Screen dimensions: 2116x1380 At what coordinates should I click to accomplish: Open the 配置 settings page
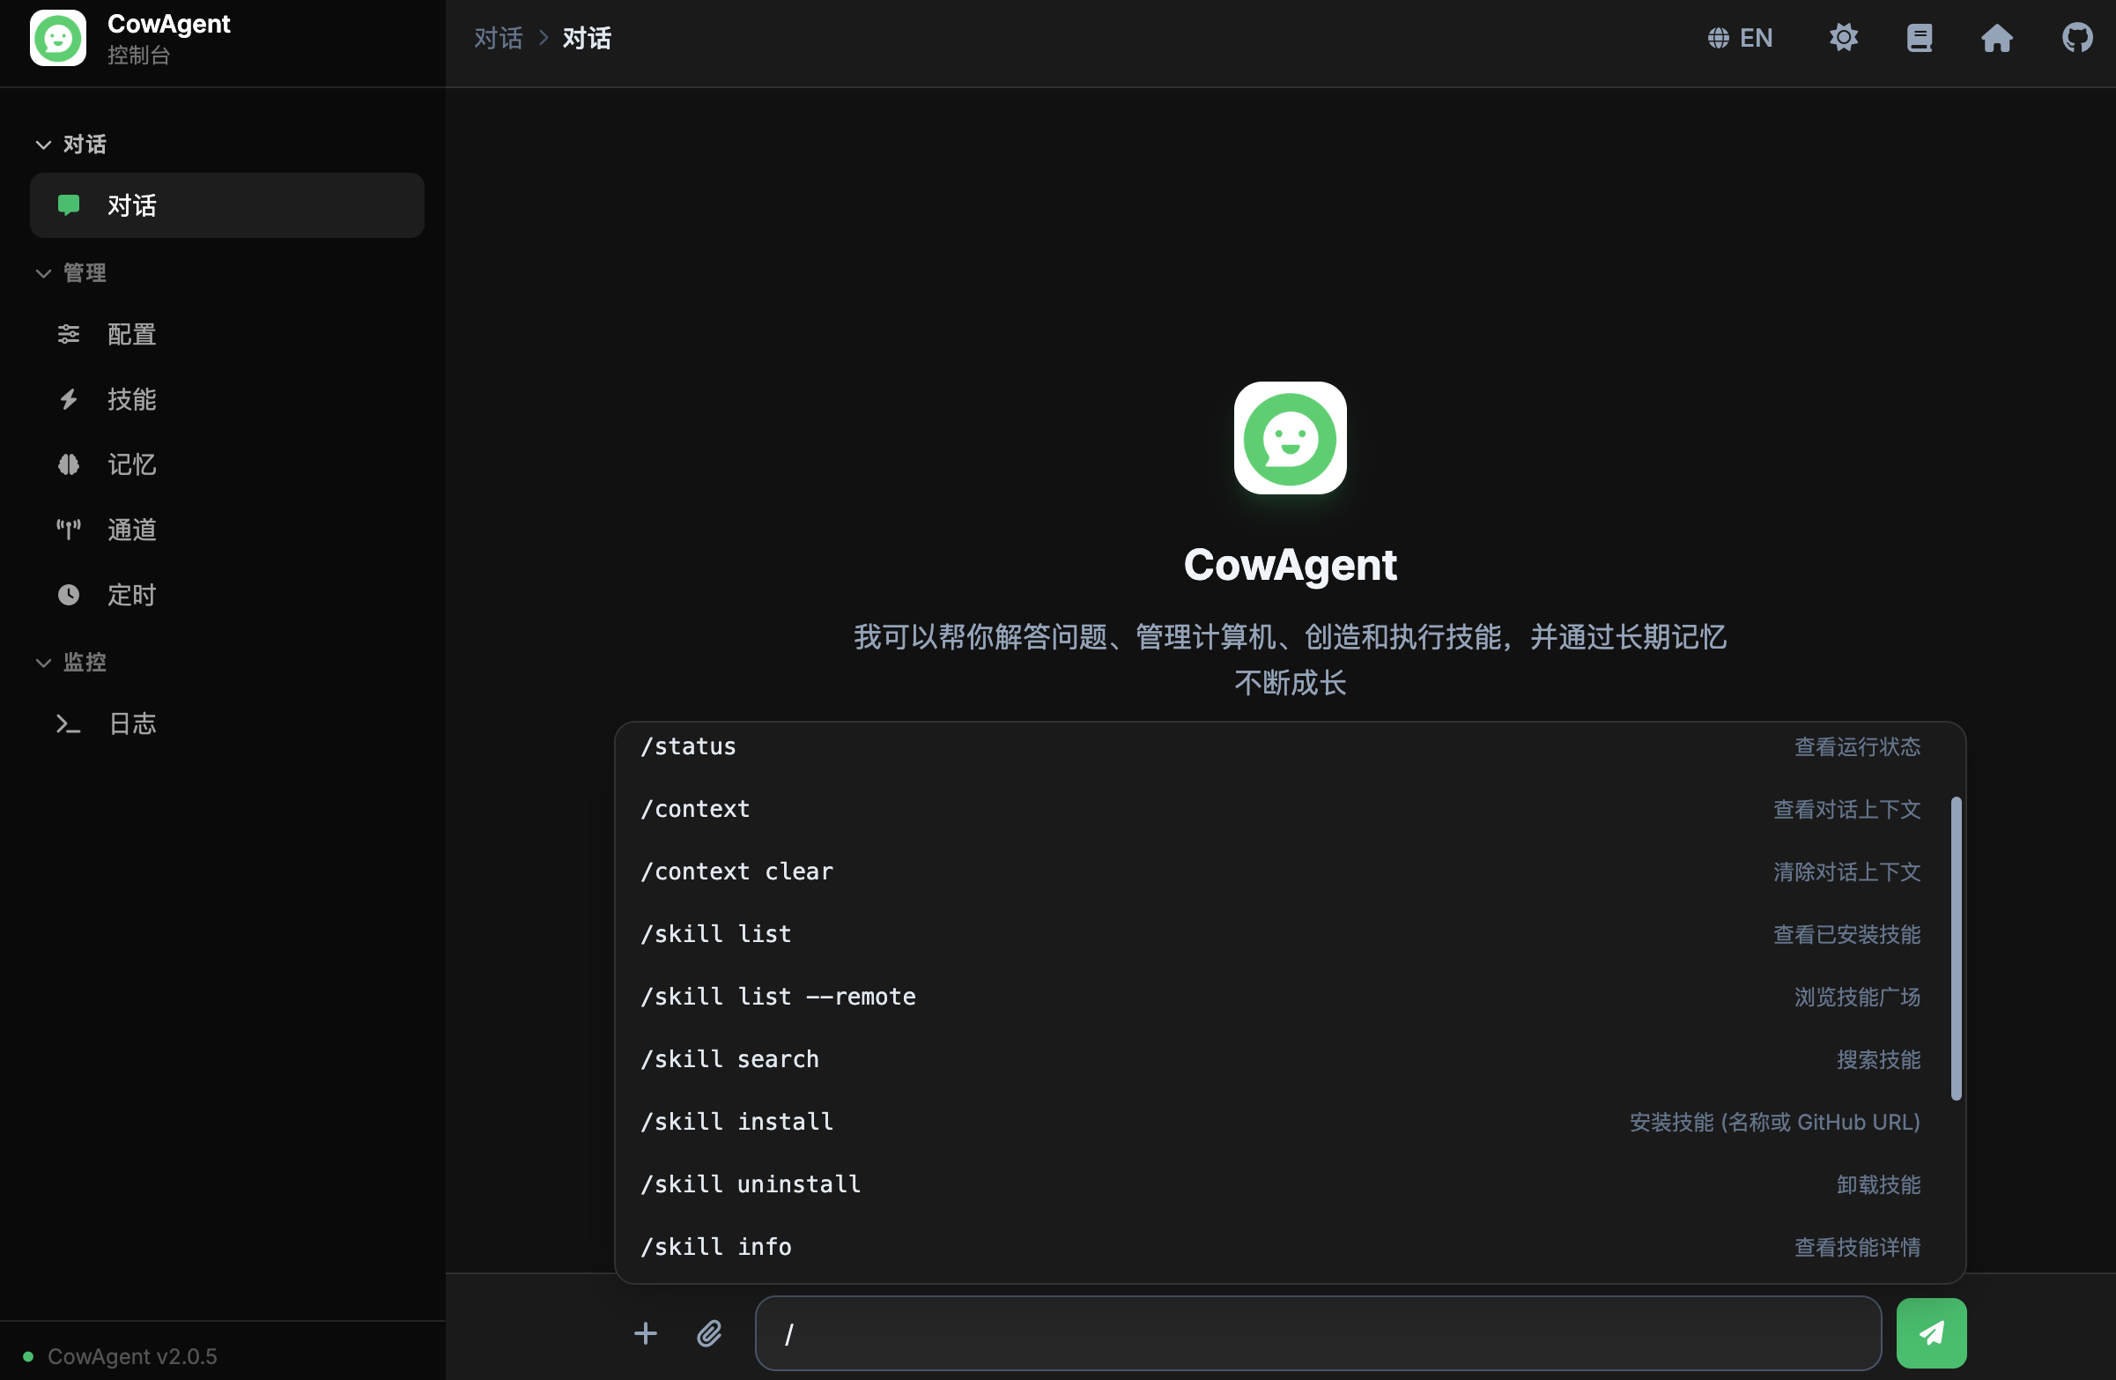click(x=131, y=334)
